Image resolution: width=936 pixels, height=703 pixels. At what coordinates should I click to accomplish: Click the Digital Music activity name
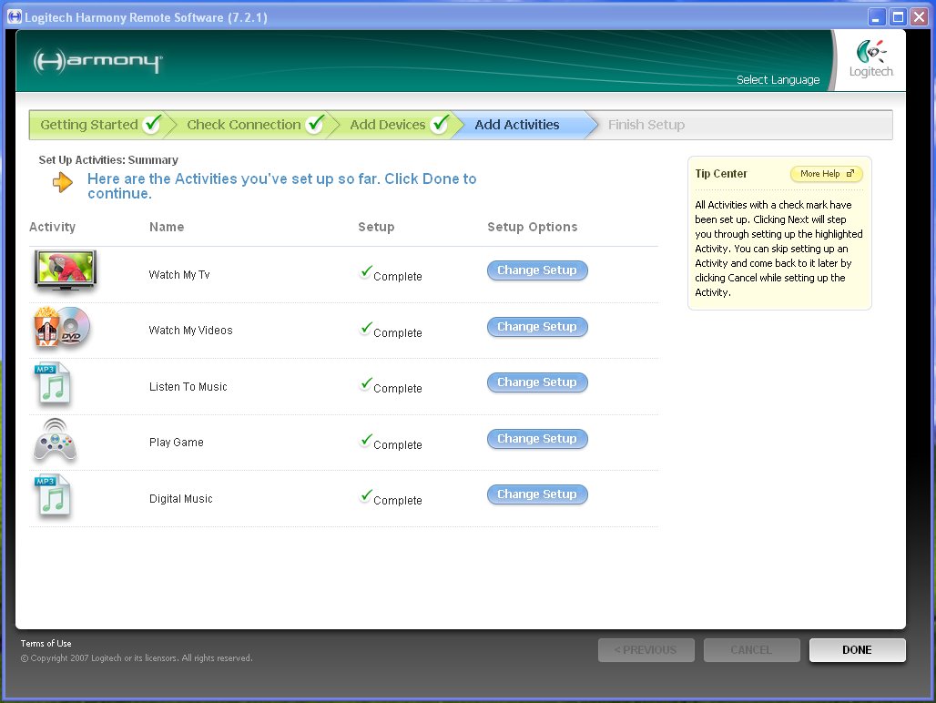pyautogui.click(x=181, y=498)
